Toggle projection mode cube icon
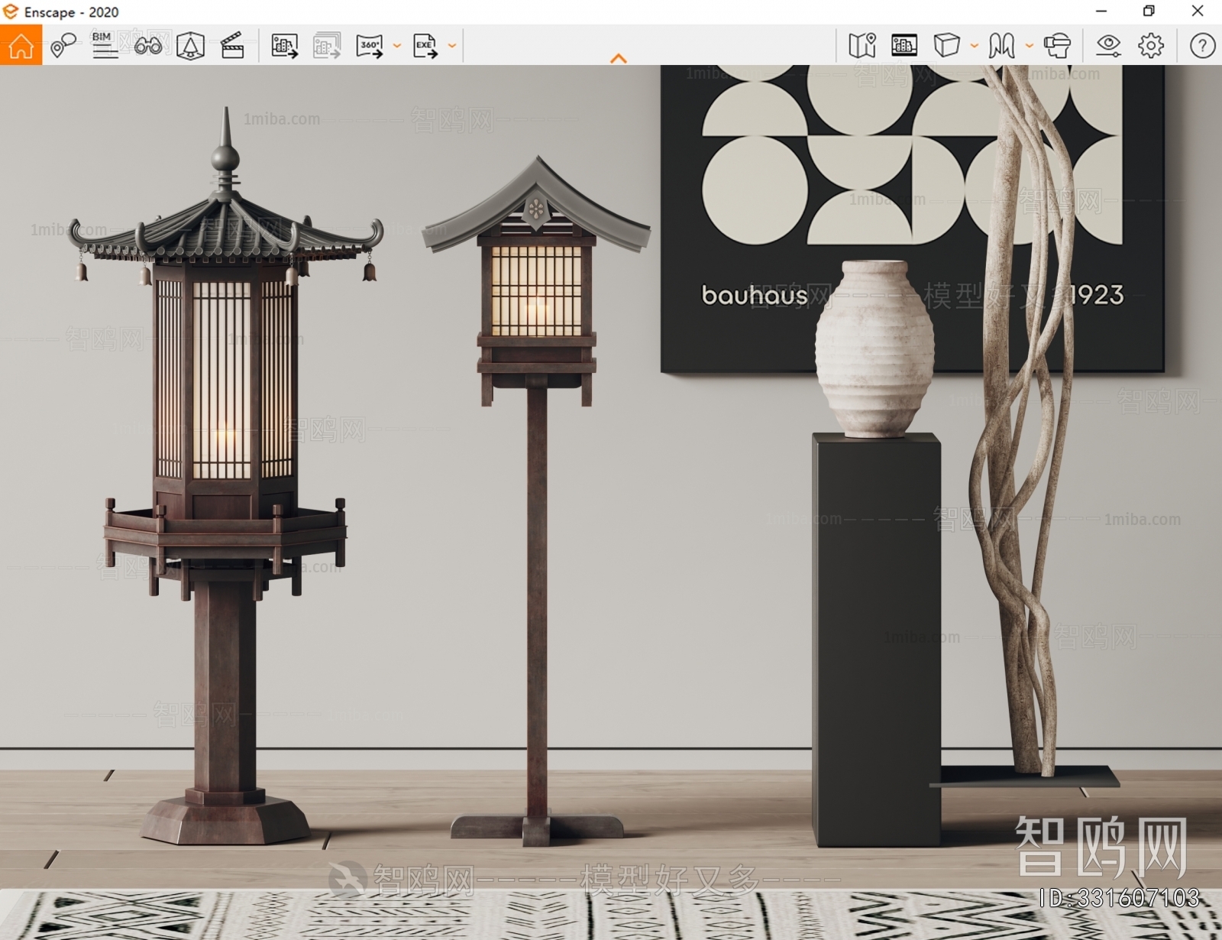 tap(946, 45)
